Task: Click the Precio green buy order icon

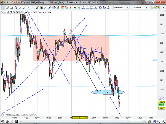Action: (22, 12)
